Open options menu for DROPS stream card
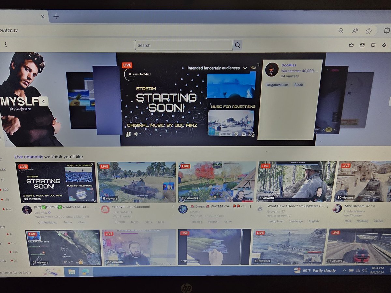The height and width of the screenshot is (293, 391). coord(95,207)
